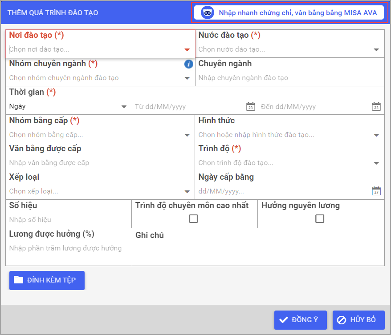Expand the Xếp loại dropdown
This screenshot has height=335, width=391.
click(187, 192)
